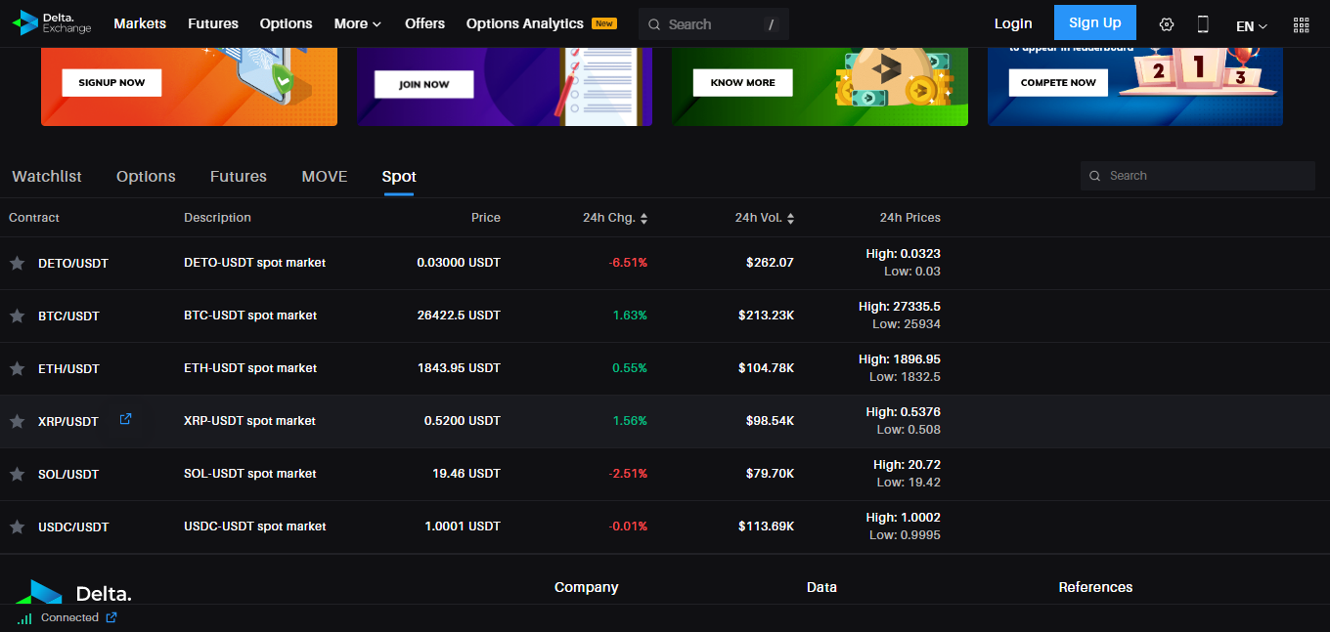
Task: Select the Spot tab
Action: [x=399, y=177]
